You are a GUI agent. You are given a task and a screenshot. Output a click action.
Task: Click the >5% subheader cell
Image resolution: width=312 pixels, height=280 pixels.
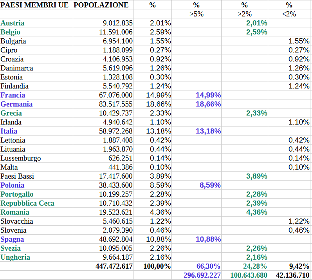pos(196,14)
